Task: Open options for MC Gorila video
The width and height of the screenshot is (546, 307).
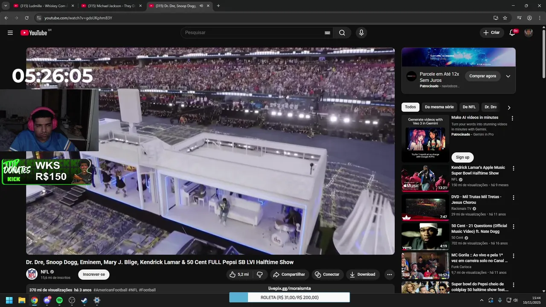Action: [x=514, y=256]
